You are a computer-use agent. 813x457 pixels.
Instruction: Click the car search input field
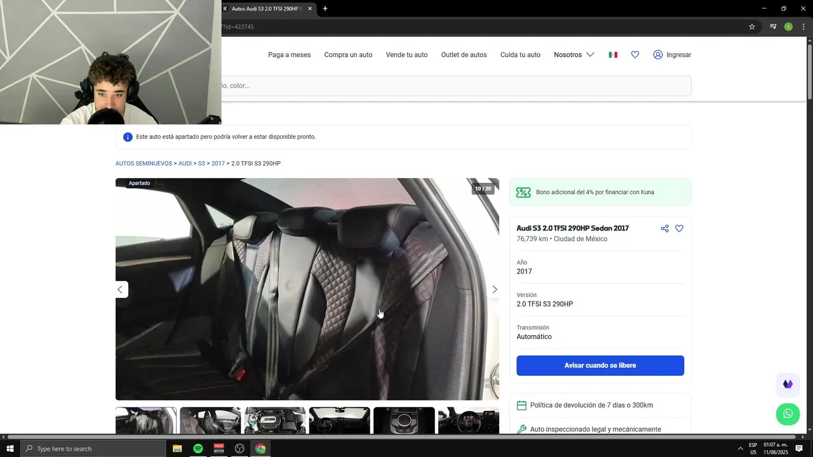click(x=456, y=86)
